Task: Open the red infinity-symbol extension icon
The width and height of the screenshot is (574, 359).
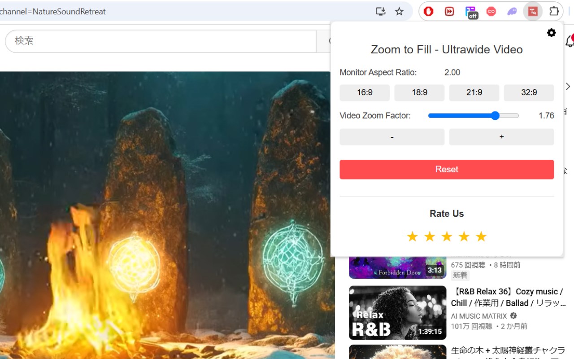Action: (x=491, y=12)
